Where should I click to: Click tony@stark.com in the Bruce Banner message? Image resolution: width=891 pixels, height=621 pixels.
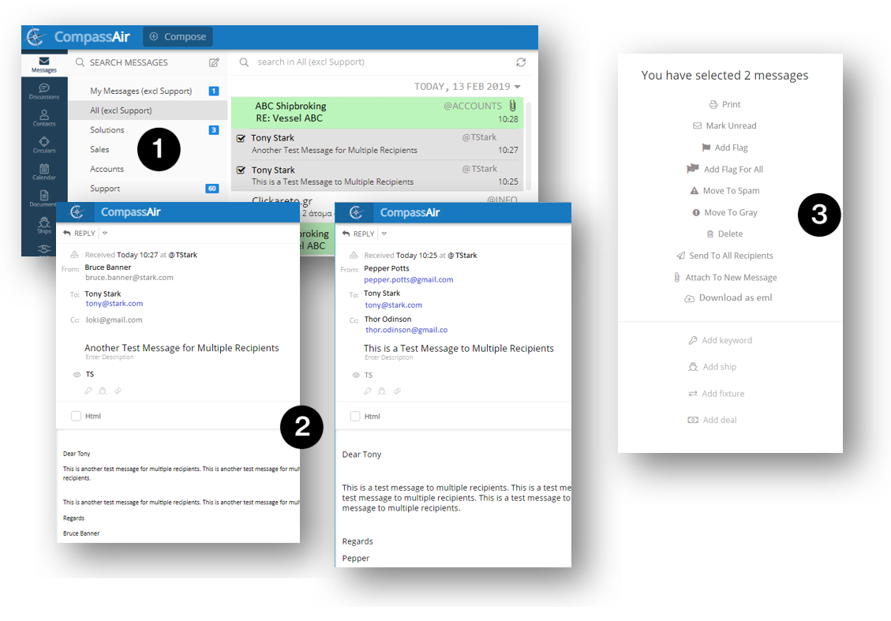pos(114,303)
